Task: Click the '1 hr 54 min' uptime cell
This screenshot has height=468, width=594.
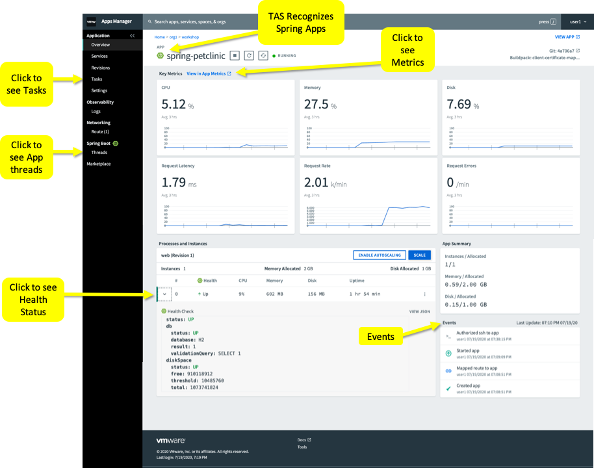Action: [x=365, y=294]
